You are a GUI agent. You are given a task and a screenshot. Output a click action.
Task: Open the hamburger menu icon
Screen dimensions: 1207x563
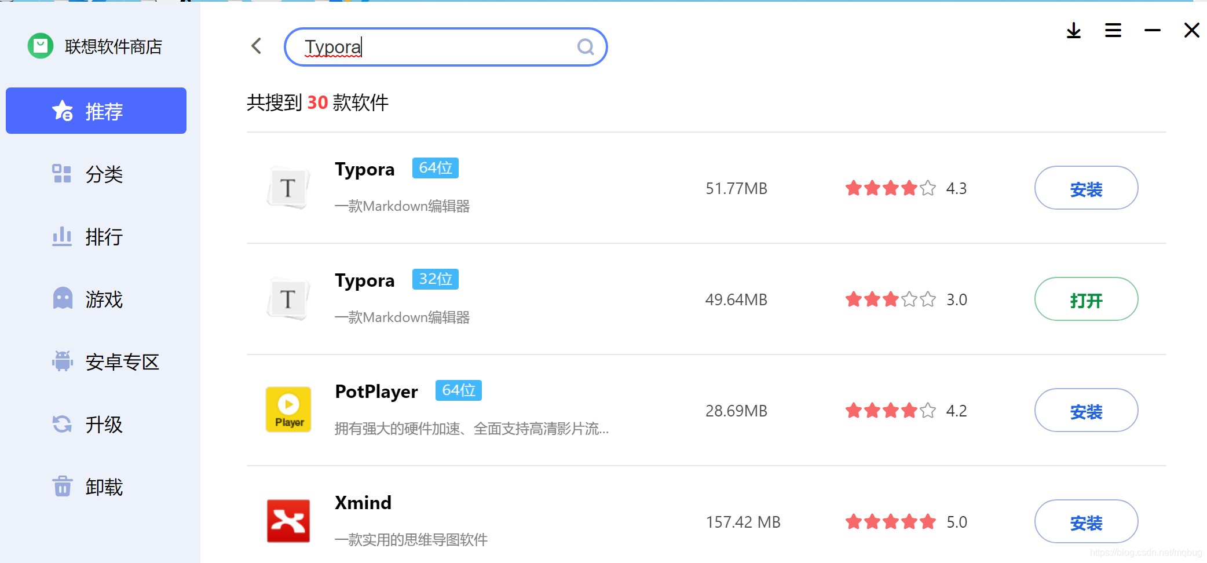tap(1113, 30)
